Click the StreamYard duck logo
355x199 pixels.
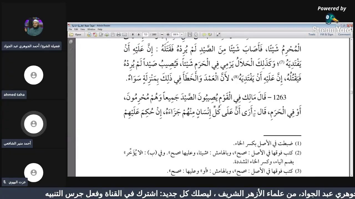pos(332,19)
